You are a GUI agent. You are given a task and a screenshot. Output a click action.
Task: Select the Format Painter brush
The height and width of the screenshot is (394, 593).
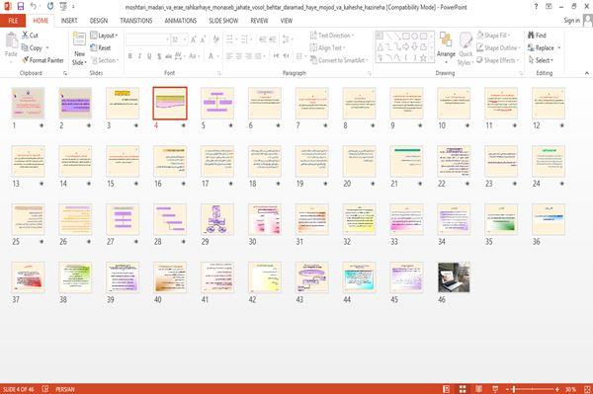pyautogui.click(x=26, y=60)
